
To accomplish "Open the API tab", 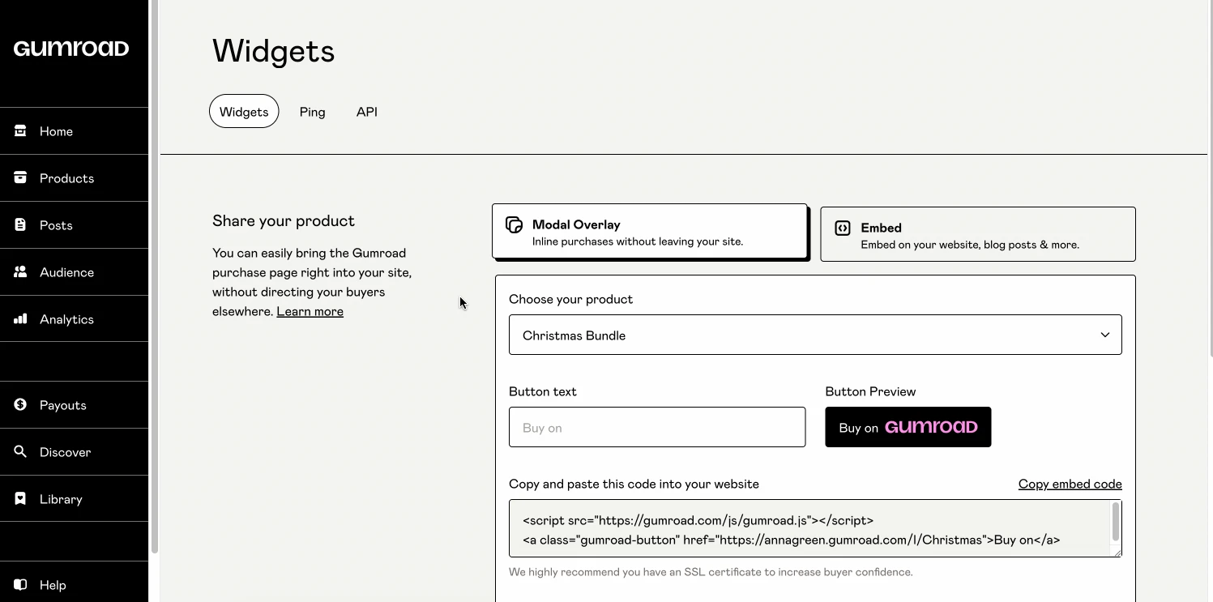I will click(366, 111).
